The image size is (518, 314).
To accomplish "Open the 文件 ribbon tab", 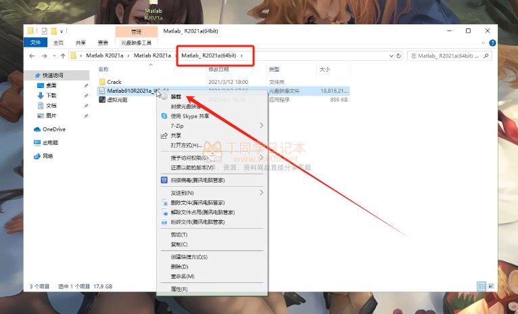I will coord(35,43).
